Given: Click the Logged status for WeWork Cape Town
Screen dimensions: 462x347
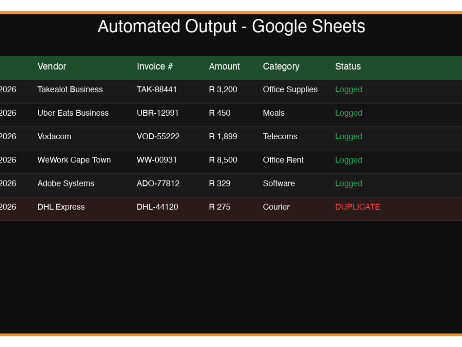Looking at the screenshot, I should point(348,160).
